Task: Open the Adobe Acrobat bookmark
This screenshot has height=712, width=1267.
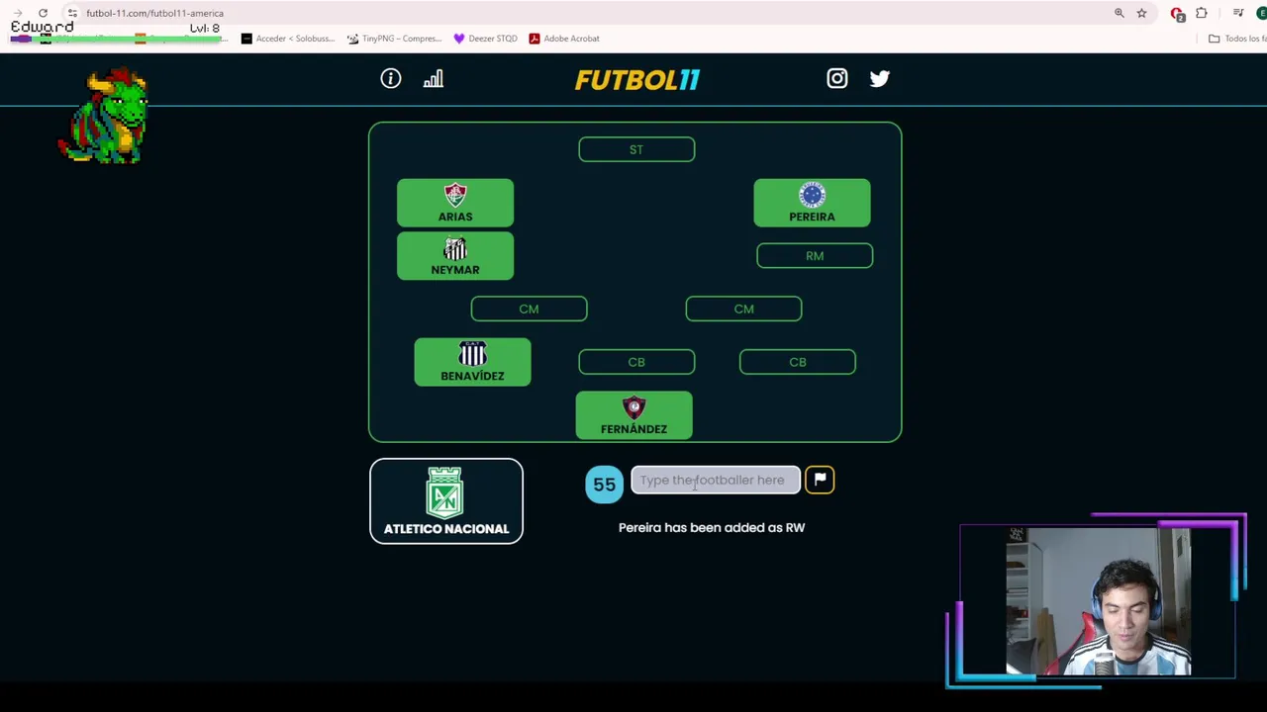Action: [x=564, y=39]
